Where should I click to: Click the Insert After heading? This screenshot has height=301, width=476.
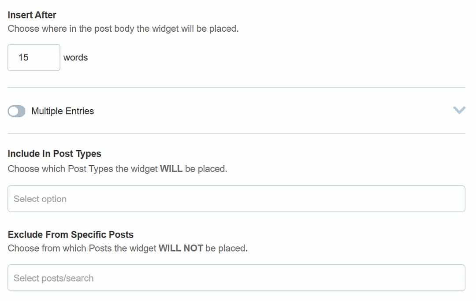coord(32,15)
